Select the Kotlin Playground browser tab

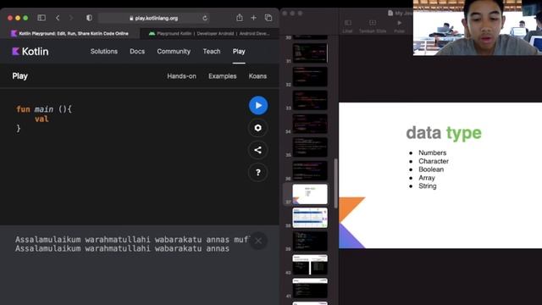70,34
